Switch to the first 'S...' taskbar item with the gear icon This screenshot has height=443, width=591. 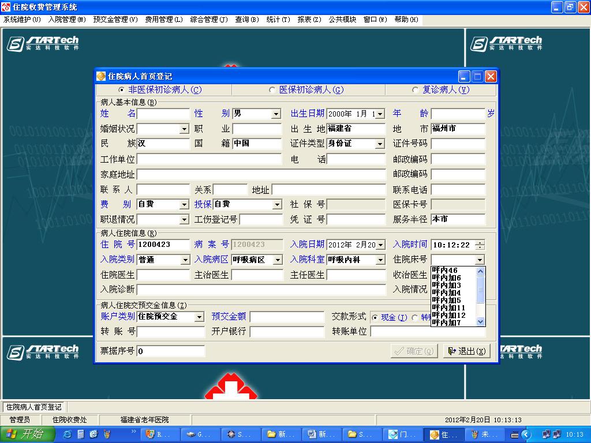[x=241, y=434]
